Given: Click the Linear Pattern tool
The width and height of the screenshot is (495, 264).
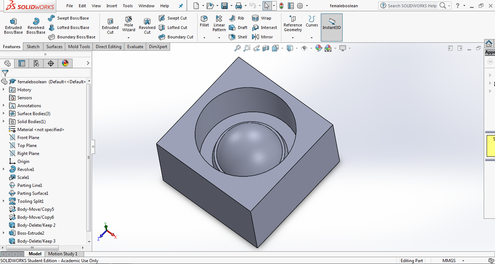Looking at the screenshot, I should [x=219, y=24].
